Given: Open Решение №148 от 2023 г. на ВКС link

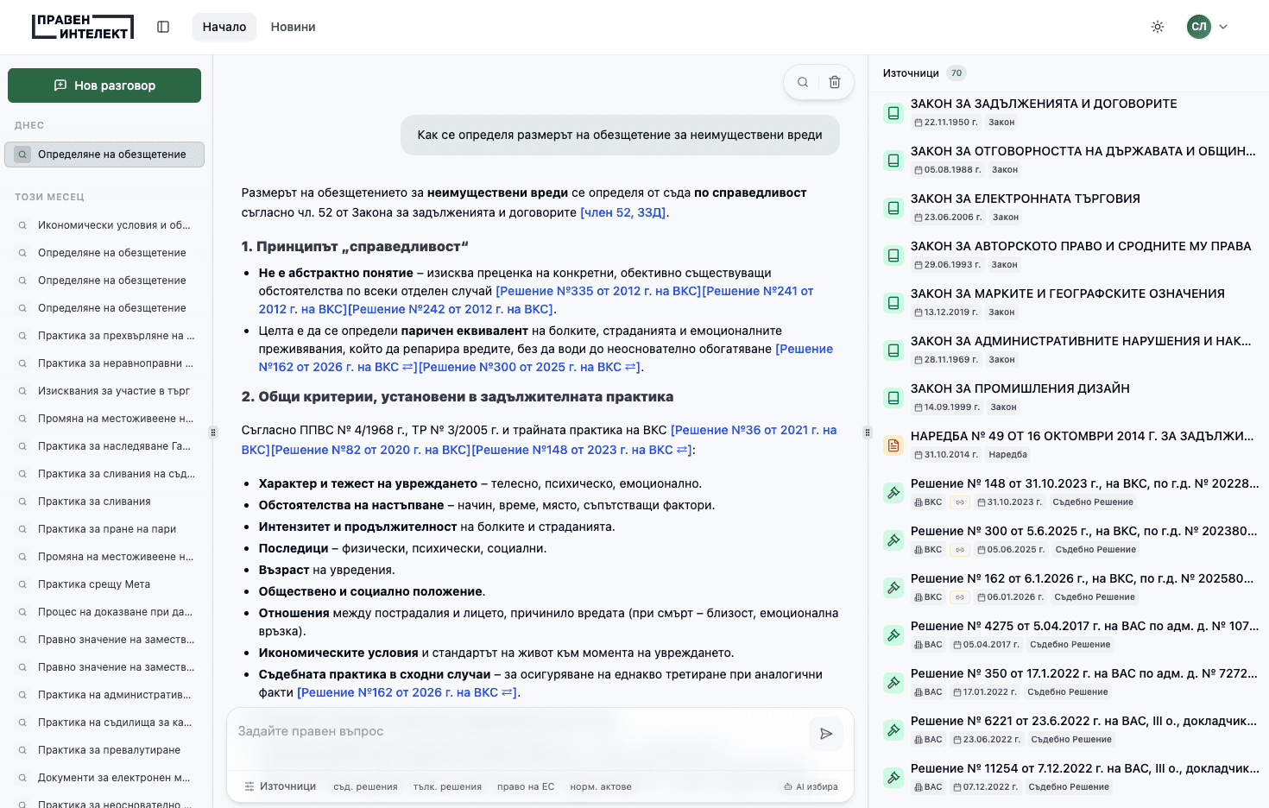Looking at the screenshot, I should click(581, 450).
